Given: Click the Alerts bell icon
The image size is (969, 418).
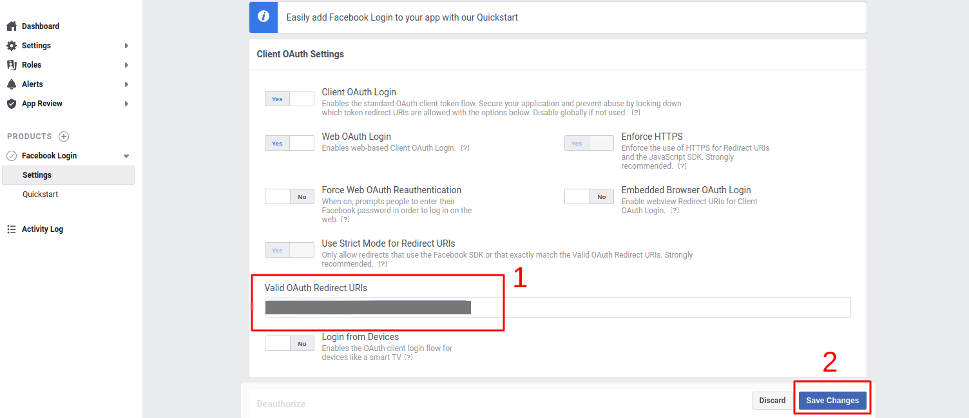Looking at the screenshot, I should pos(12,84).
